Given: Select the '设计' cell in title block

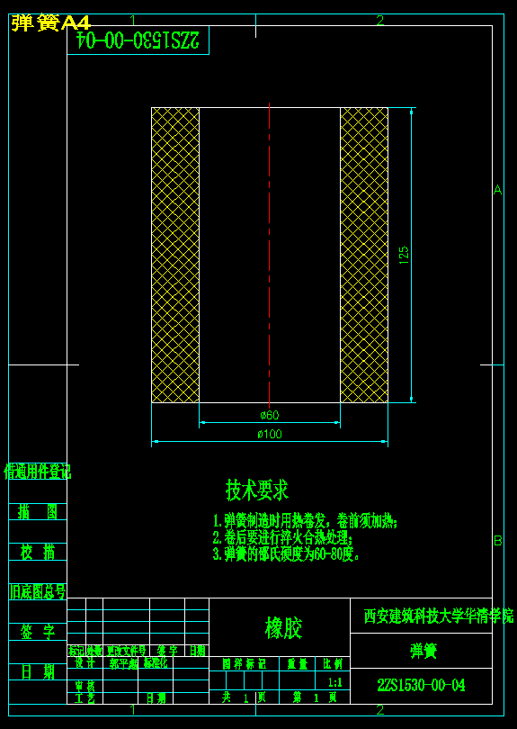Looking at the screenshot, I should tap(85, 662).
